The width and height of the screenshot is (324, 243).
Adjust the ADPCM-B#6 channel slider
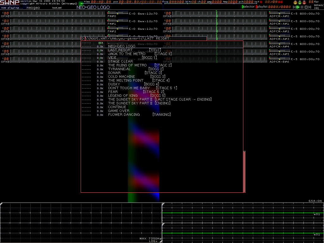tap(280, 59)
